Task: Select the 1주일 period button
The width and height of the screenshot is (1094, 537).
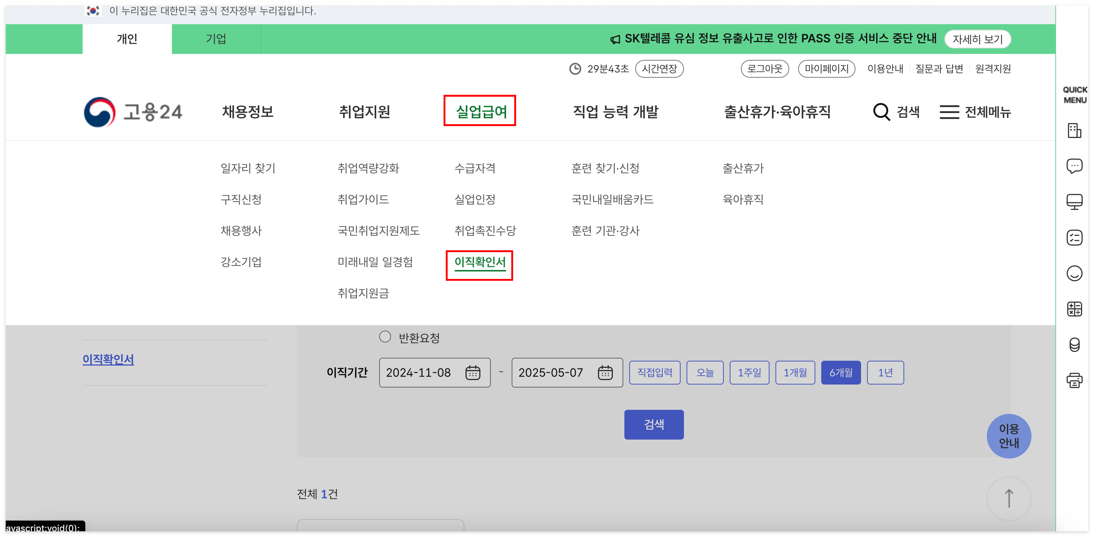Action: (x=749, y=373)
